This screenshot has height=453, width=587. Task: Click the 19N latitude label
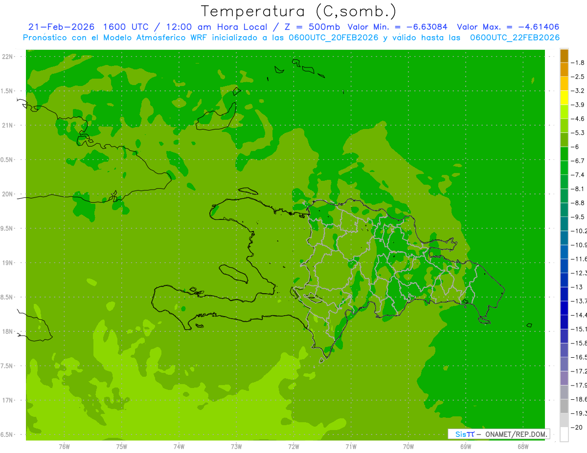(8, 263)
